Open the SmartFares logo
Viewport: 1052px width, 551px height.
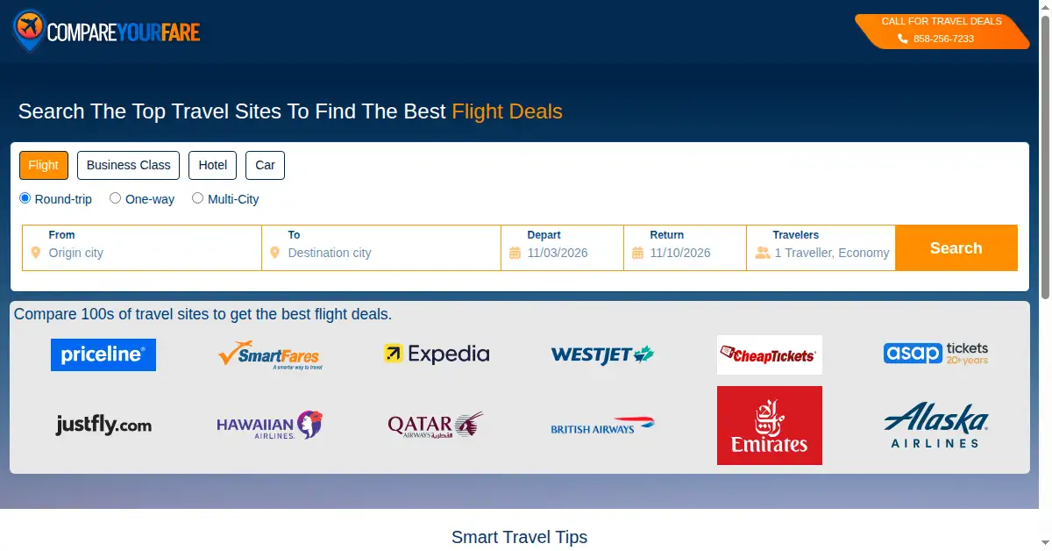point(270,354)
